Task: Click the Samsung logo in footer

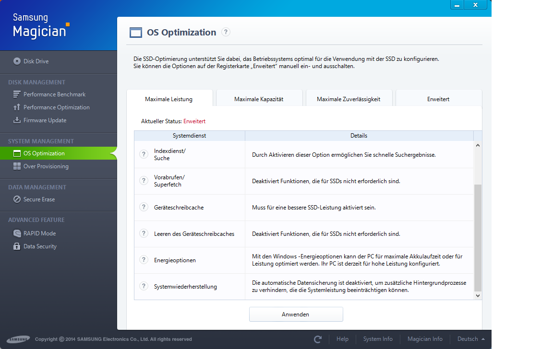Action: coord(18,339)
